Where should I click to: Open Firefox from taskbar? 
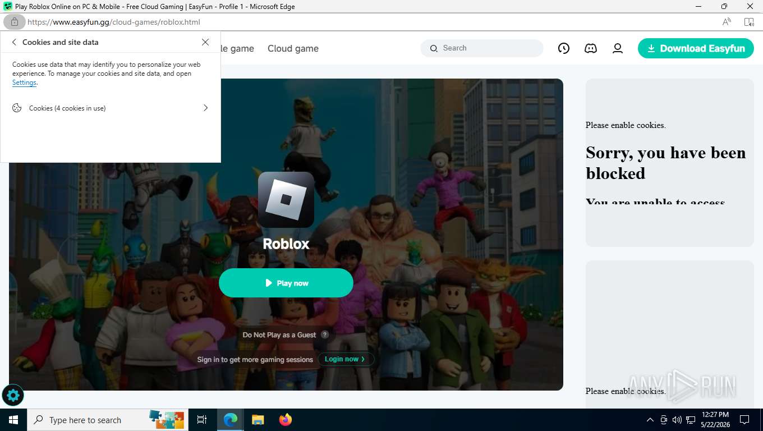click(286, 420)
